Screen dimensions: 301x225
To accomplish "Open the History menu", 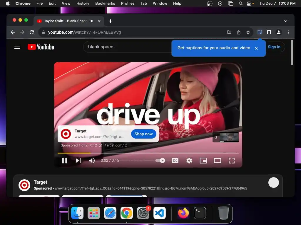I will tap(83, 4).
